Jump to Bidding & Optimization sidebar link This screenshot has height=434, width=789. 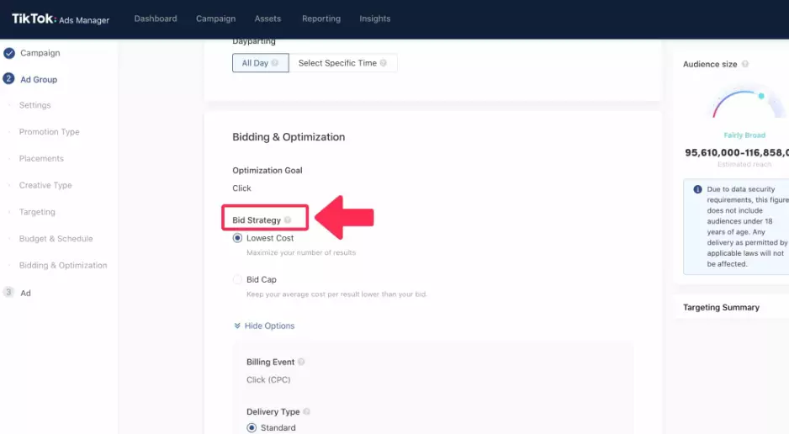coord(63,265)
